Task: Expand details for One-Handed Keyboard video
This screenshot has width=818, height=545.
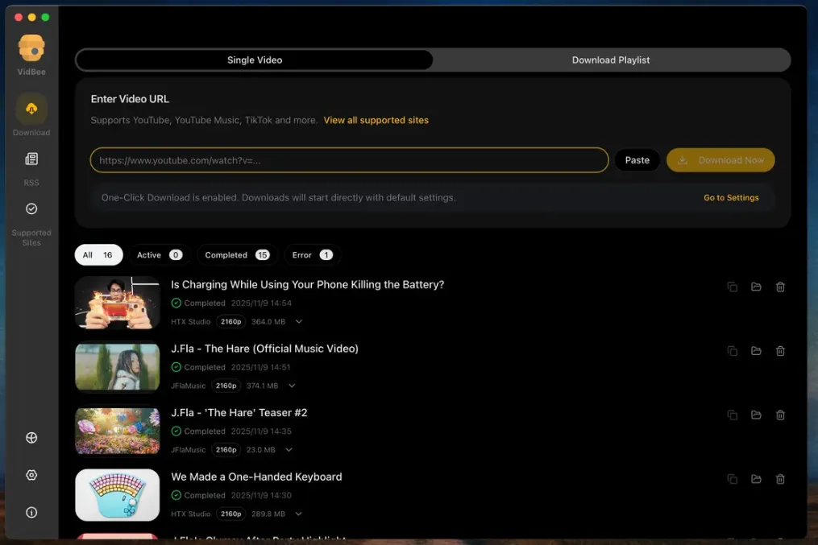Action: point(298,514)
